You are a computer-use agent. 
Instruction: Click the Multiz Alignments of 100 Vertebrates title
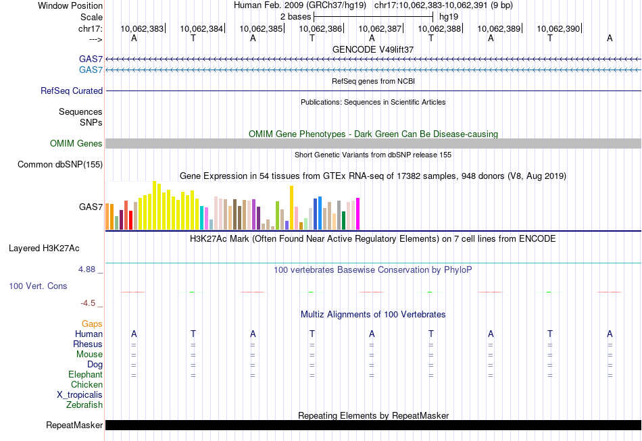(373, 314)
